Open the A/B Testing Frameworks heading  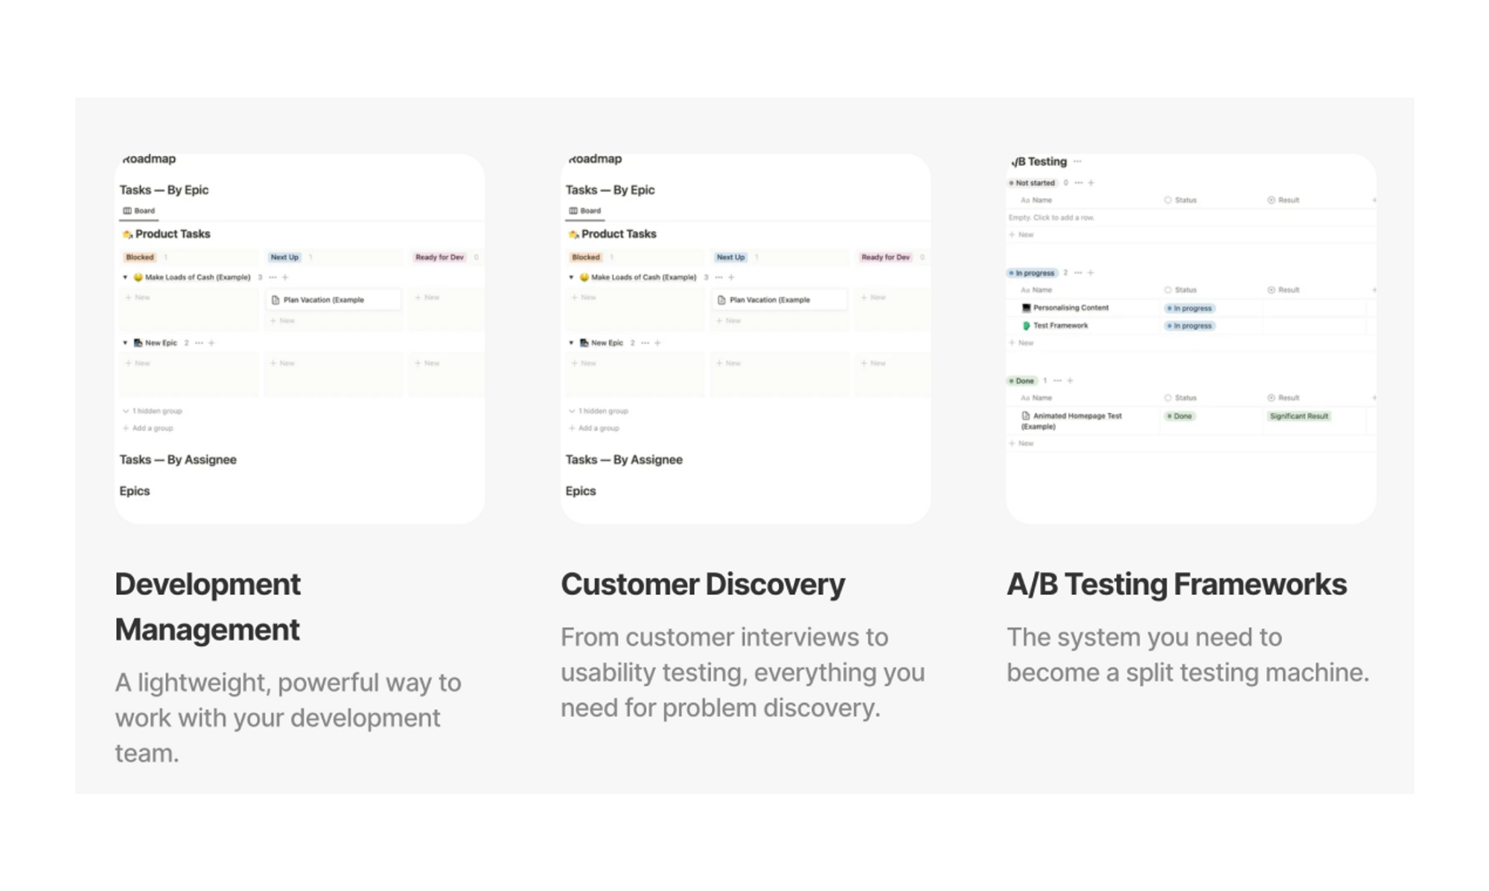(x=1176, y=584)
